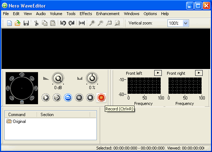Open the Tools menu

[71, 14]
